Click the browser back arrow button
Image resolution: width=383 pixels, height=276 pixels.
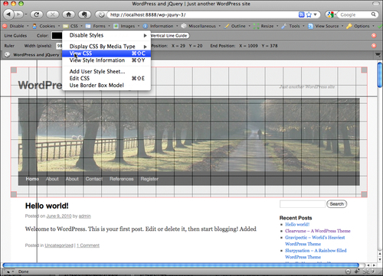[x=8, y=15]
